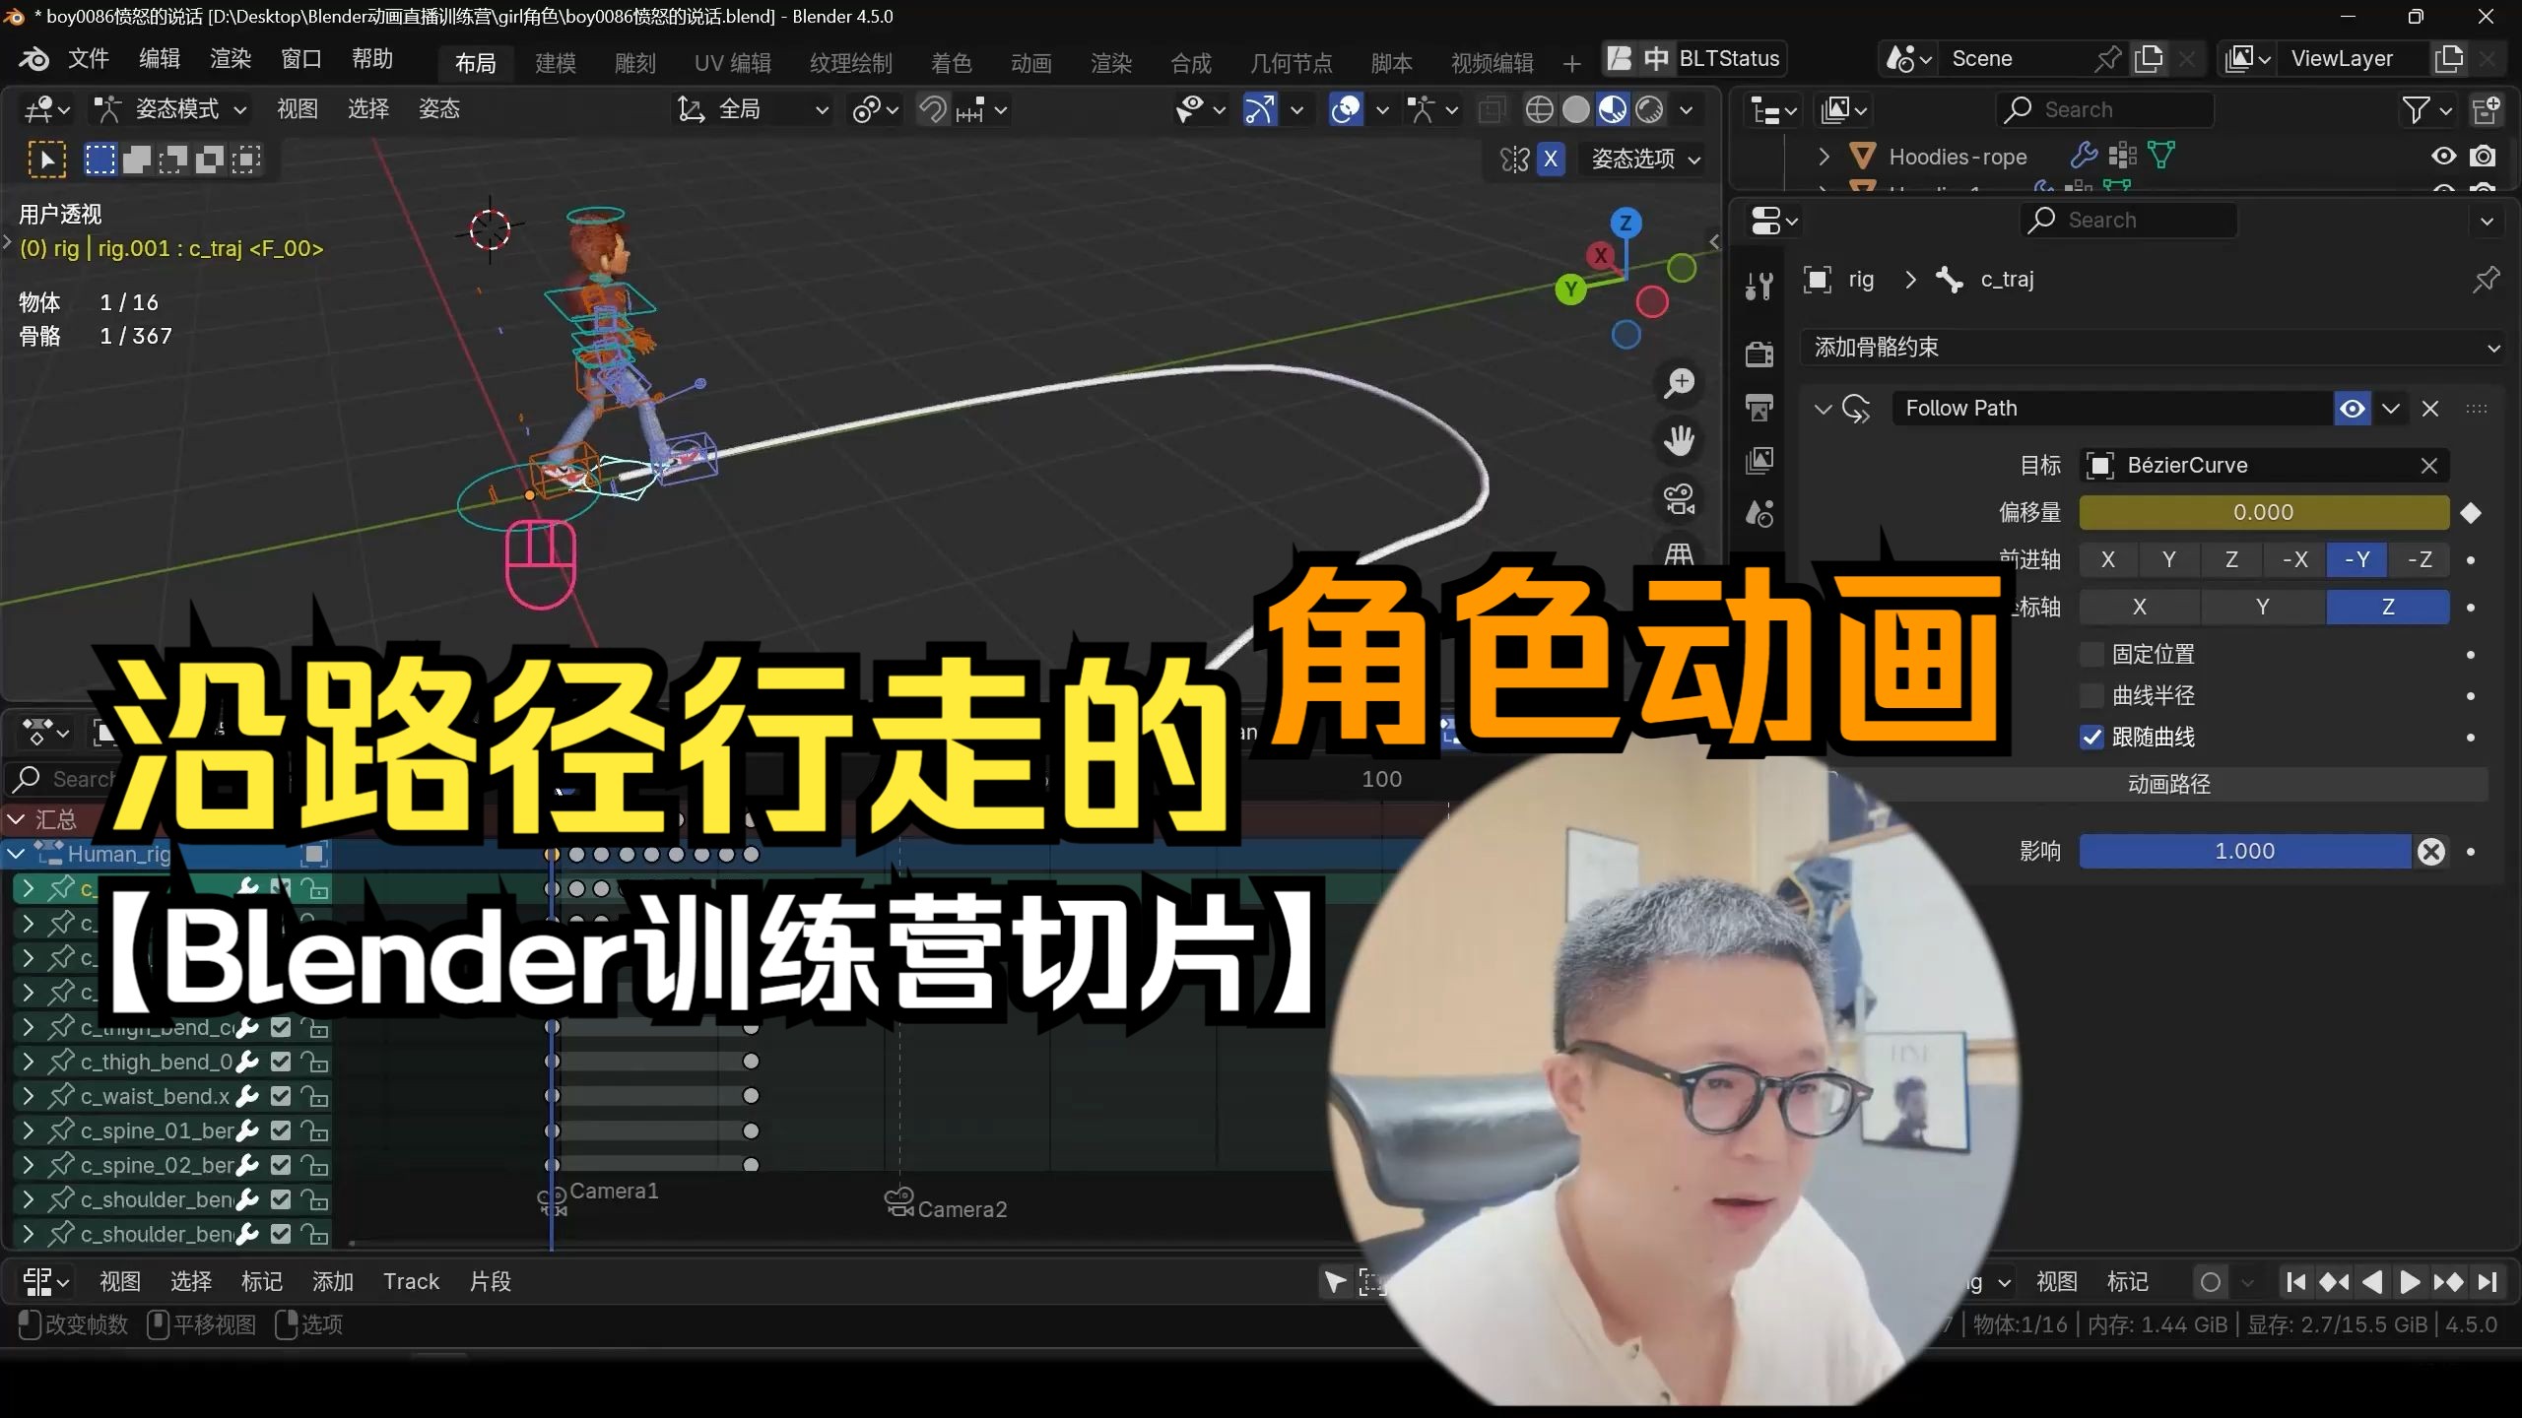Switch to the UV 编辑 workspace tab
2522x1418 pixels.
[733, 63]
